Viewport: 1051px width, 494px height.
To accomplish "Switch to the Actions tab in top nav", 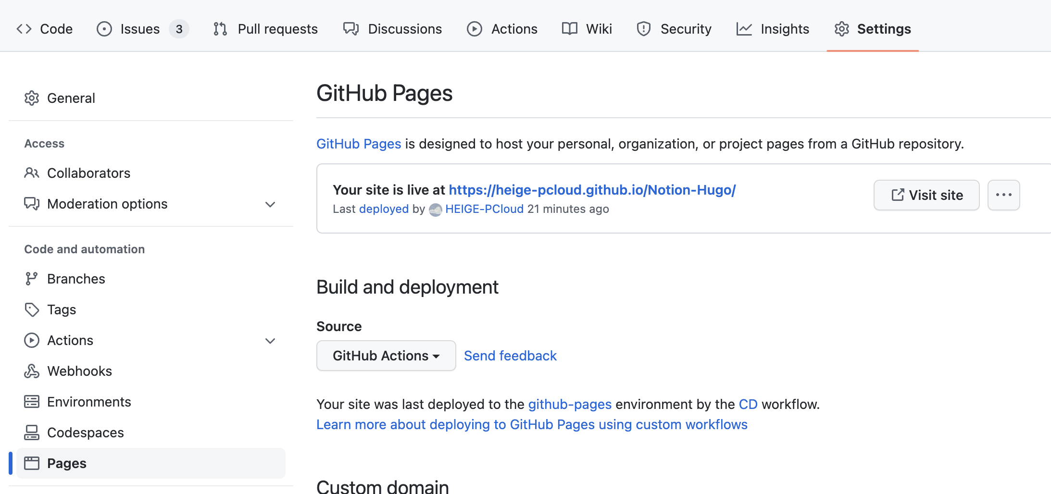I will (x=502, y=29).
